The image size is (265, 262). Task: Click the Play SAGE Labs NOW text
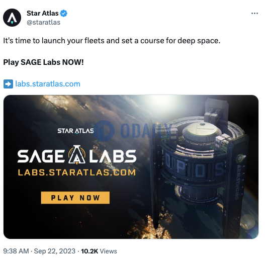click(43, 62)
